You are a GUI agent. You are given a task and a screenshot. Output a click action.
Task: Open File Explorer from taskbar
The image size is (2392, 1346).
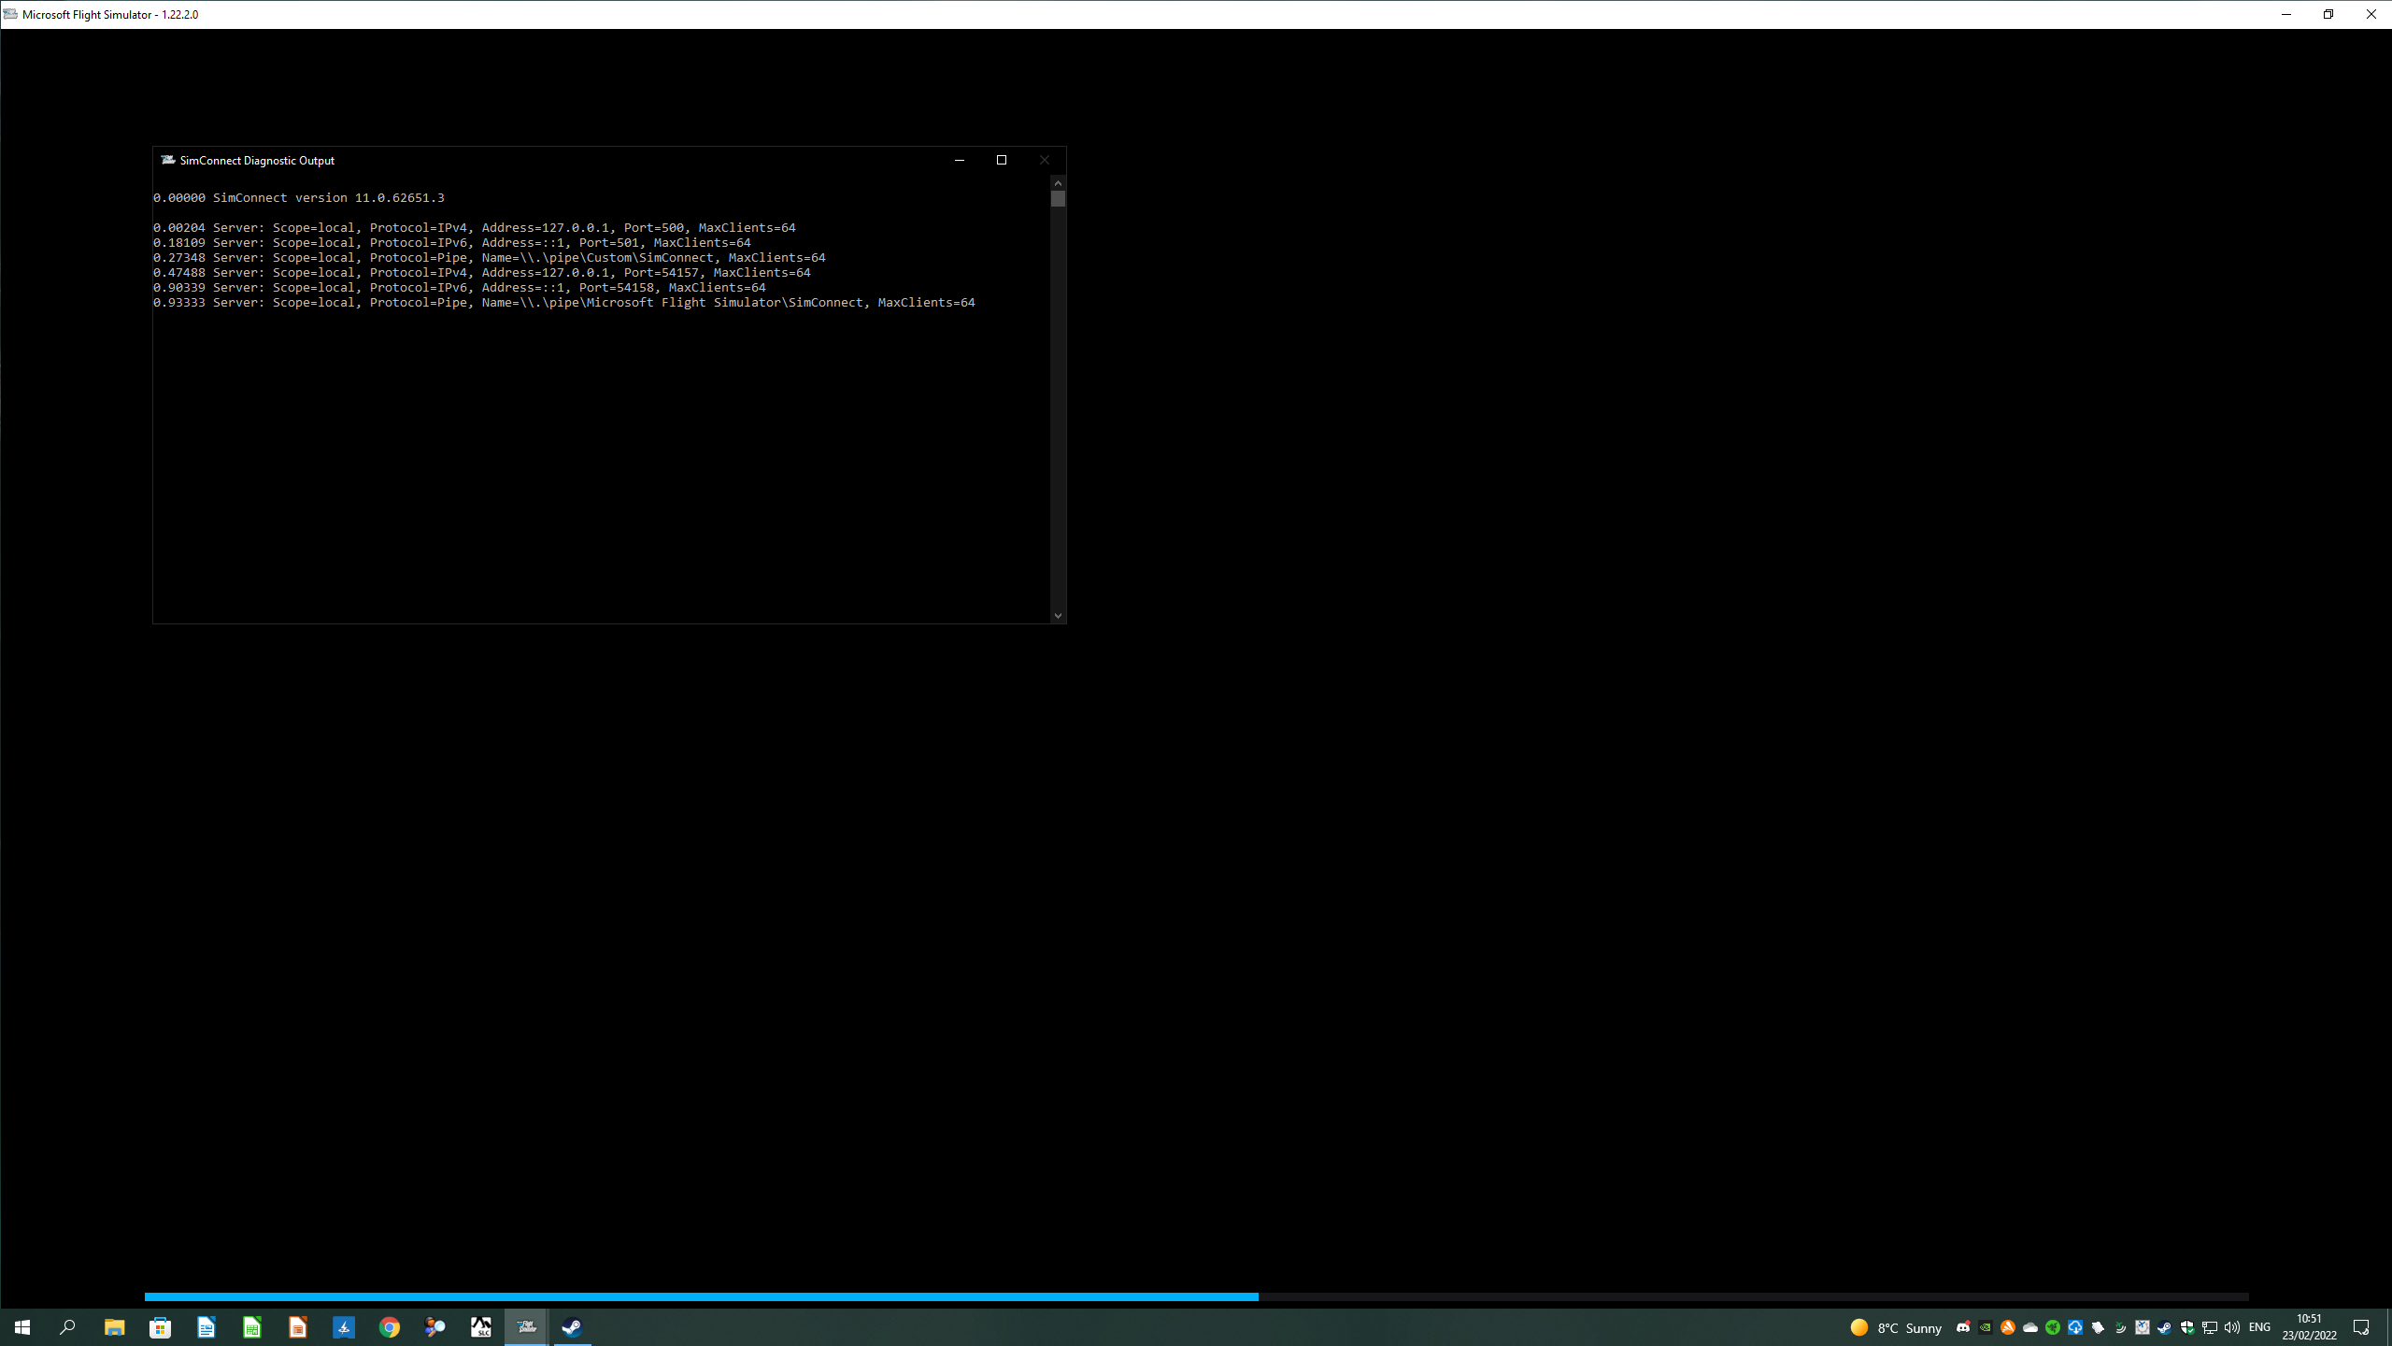coord(114,1327)
